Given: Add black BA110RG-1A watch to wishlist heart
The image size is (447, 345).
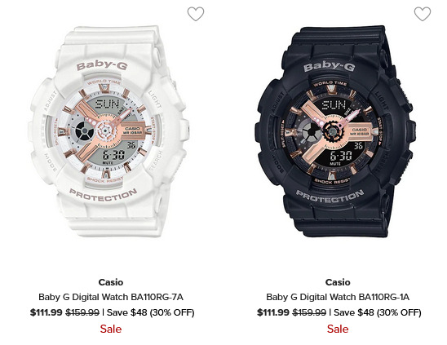Looking at the screenshot, I should tap(423, 14).
